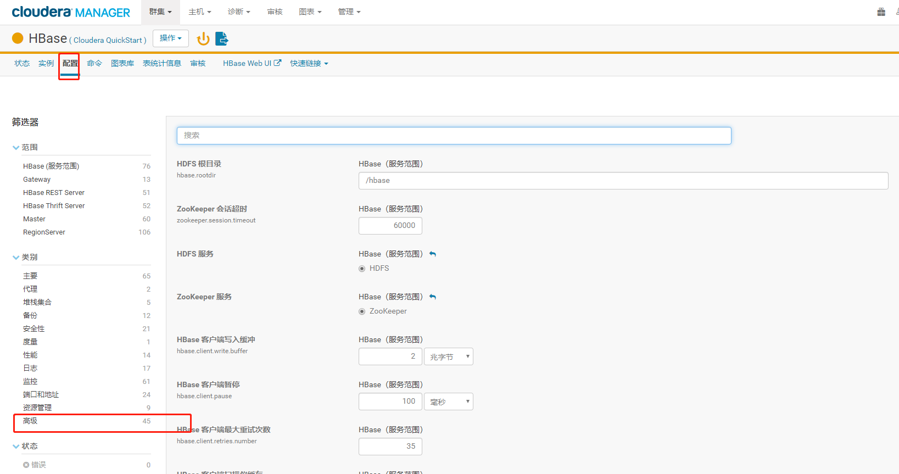Screen dimensions: 899x474
Task: Collapse the 类别 filter section
Action: (x=25, y=257)
